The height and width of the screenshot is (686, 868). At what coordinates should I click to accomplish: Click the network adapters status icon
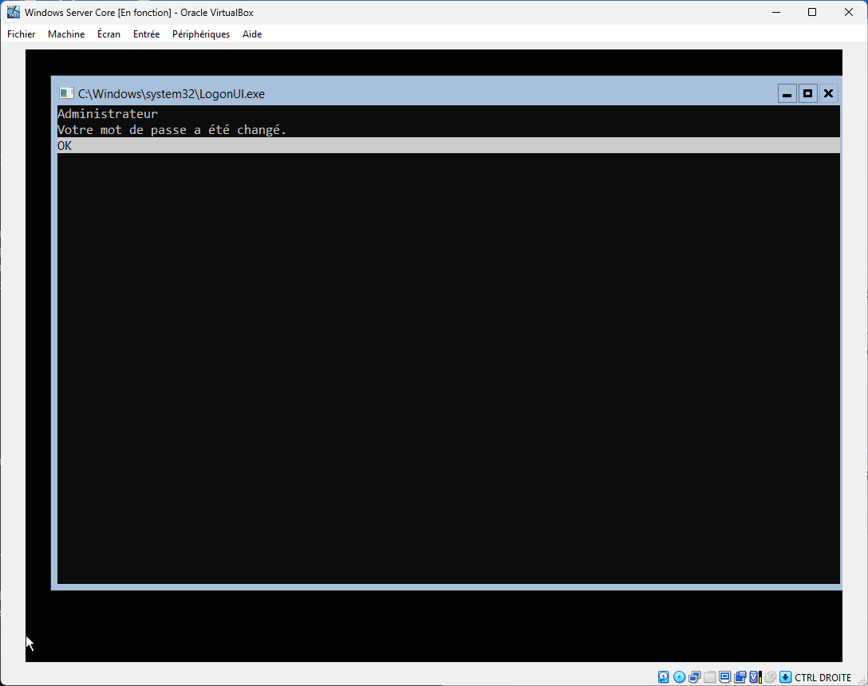[x=695, y=676]
